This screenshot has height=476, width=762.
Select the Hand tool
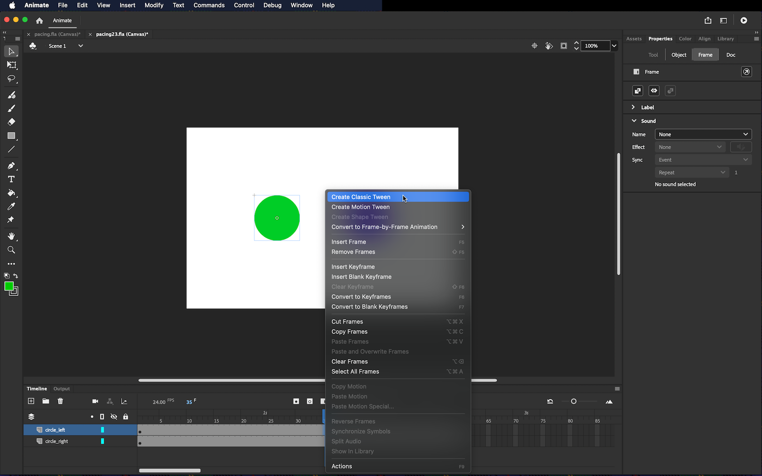tap(11, 236)
